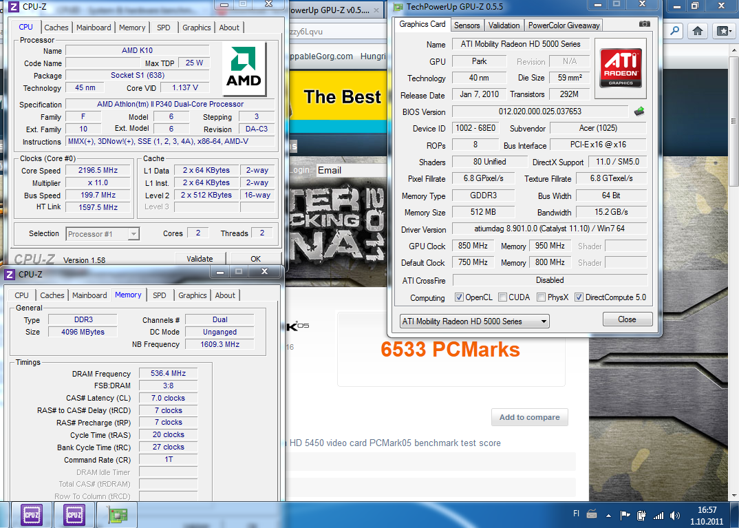Click the GPU-Z screenshot camera icon
The height and width of the screenshot is (528, 739).
[x=644, y=24]
